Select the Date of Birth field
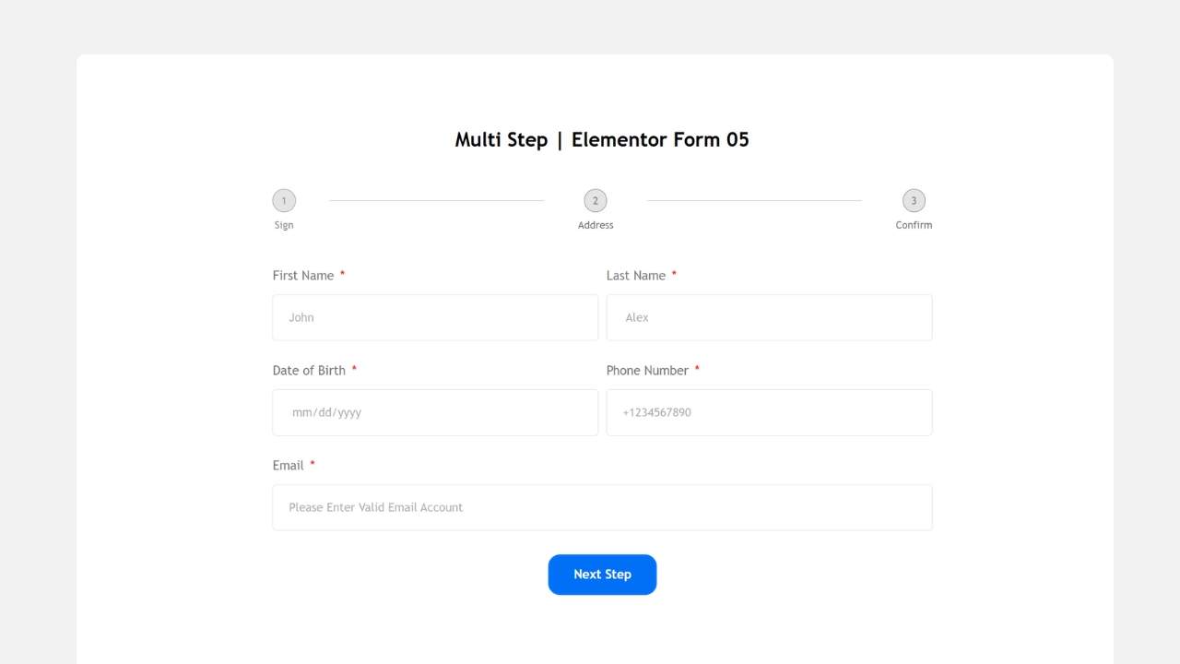The image size is (1180, 664). click(x=435, y=412)
